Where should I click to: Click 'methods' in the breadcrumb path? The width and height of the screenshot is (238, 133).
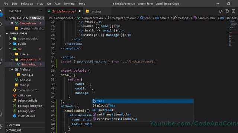pyautogui.click(x=183, y=18)
